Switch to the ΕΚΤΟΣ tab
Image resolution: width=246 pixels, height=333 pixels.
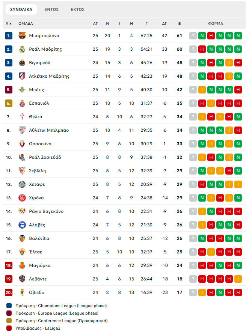pyautogui.click(x=77, y=9)
